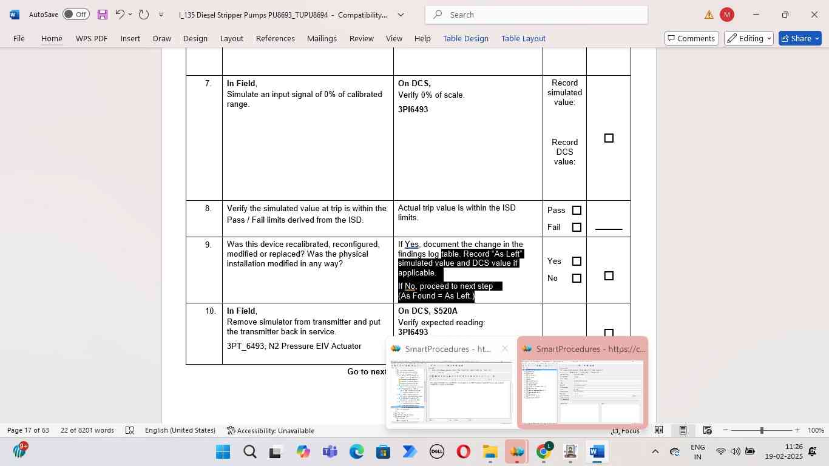
Task: Close the first SmartProcedures preview
Action: pyautogui.click(x=504, y=348)
